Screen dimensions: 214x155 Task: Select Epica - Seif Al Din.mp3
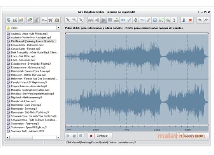(23, 56)
